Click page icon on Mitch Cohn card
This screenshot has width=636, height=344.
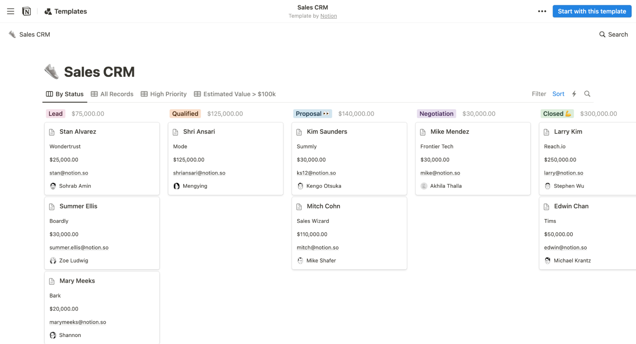click(x=299, y=207)
